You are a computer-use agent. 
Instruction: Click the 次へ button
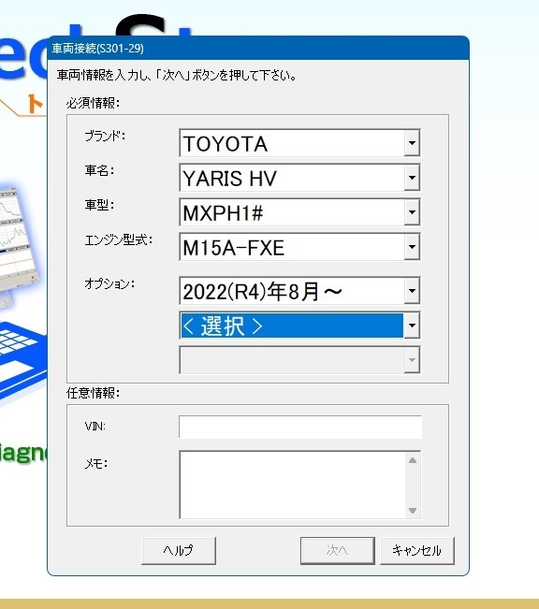tap(337, 551)
